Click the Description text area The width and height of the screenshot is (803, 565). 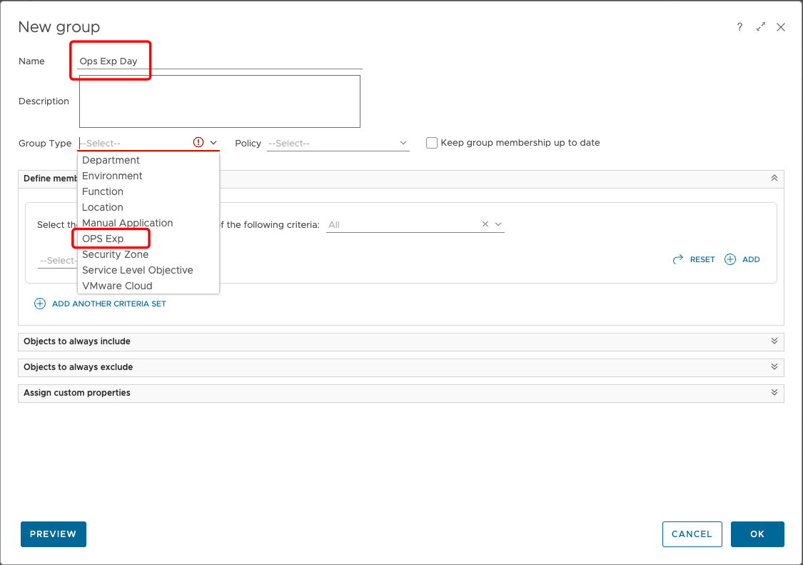(219, 101)
